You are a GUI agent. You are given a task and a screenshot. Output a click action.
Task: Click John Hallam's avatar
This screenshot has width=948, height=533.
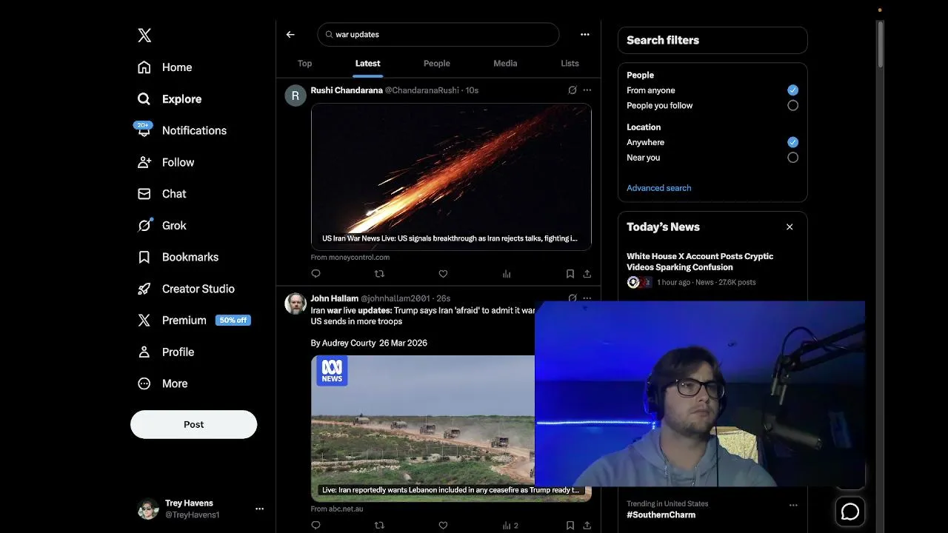pos(296,304)
